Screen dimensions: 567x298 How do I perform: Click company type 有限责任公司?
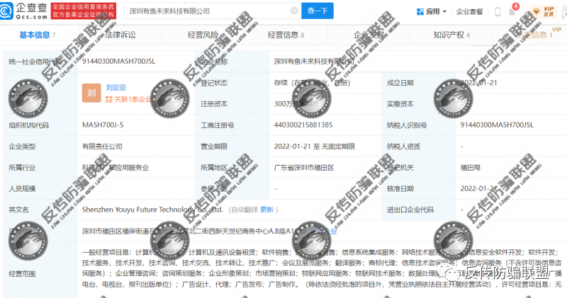[x=102, y=147]
